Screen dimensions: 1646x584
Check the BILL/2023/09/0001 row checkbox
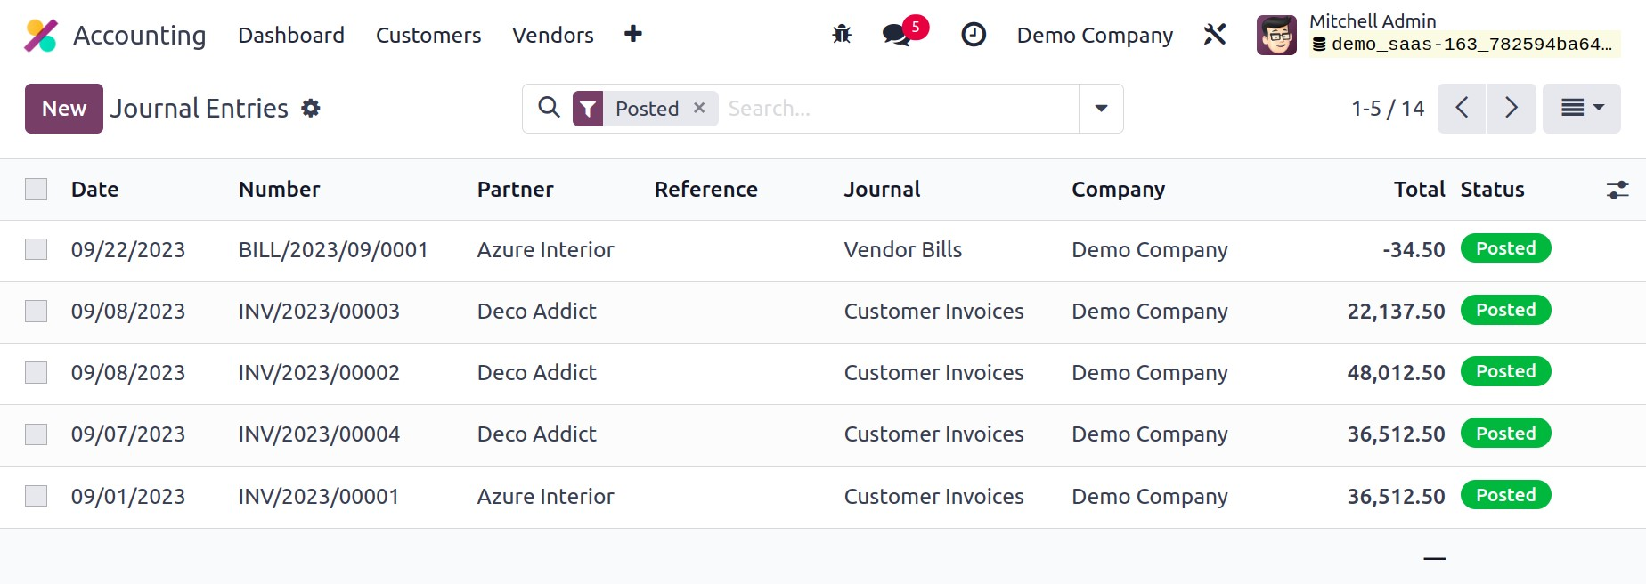point(37,249)
